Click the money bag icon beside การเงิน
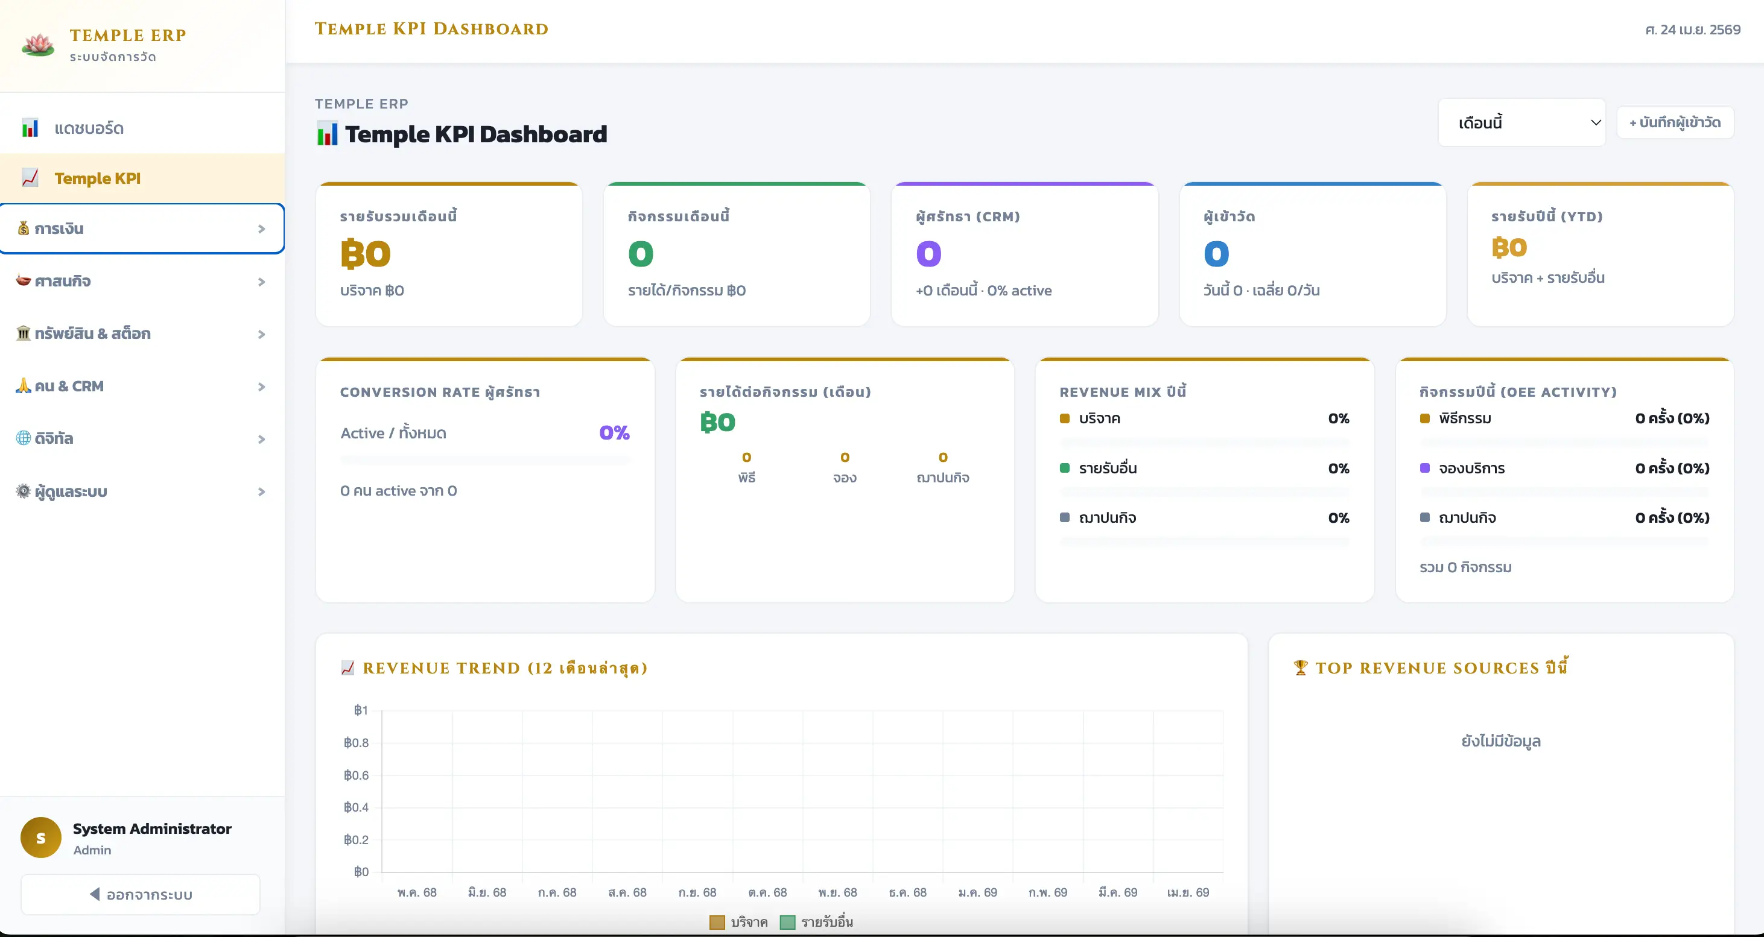Image resolution: width=1764 pixels, height=937 pixels. [x=24, y=229]
